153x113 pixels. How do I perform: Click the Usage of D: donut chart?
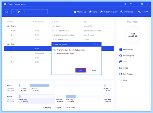coord(133,35)
